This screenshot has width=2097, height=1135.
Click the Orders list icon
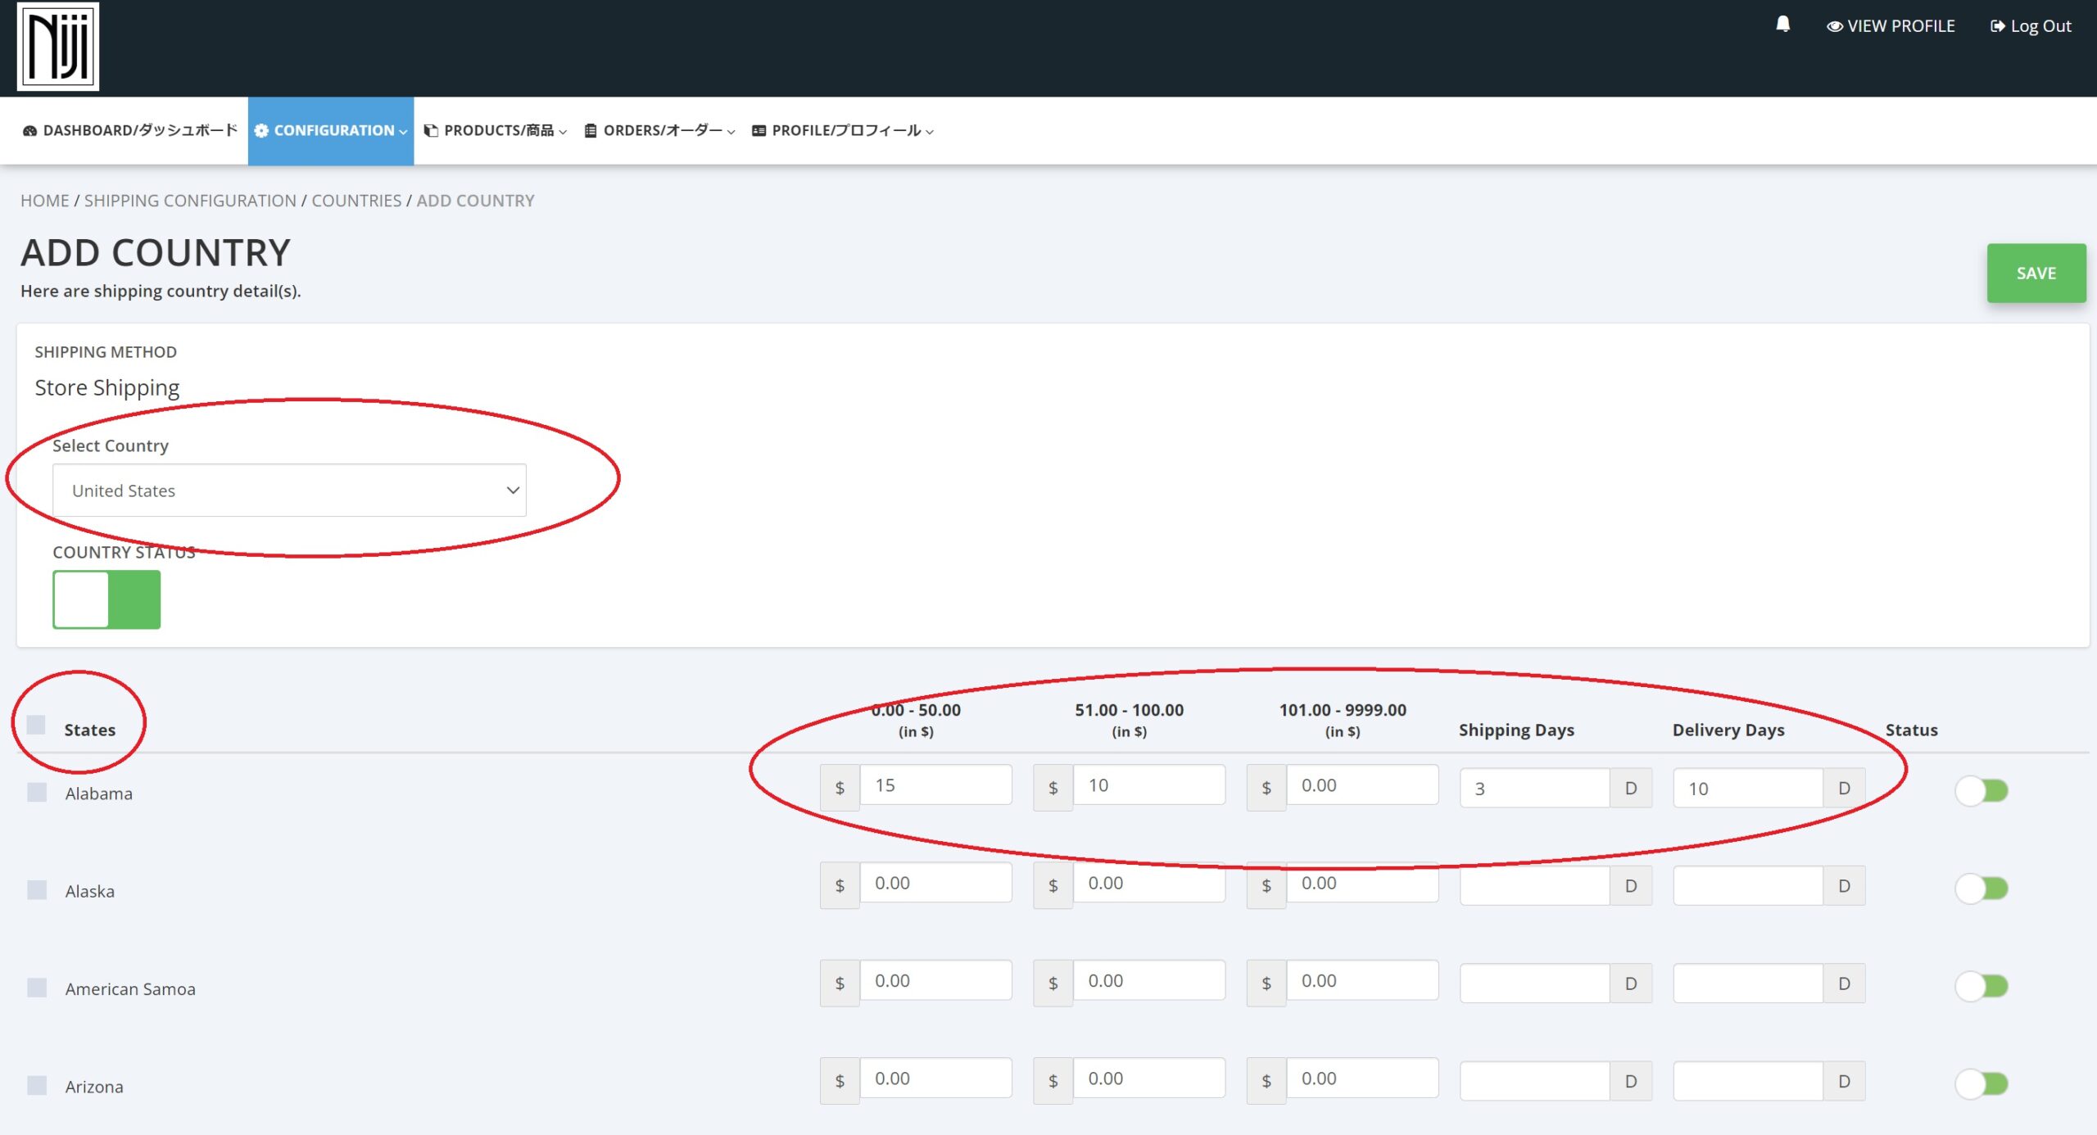[x=590, y=131]
